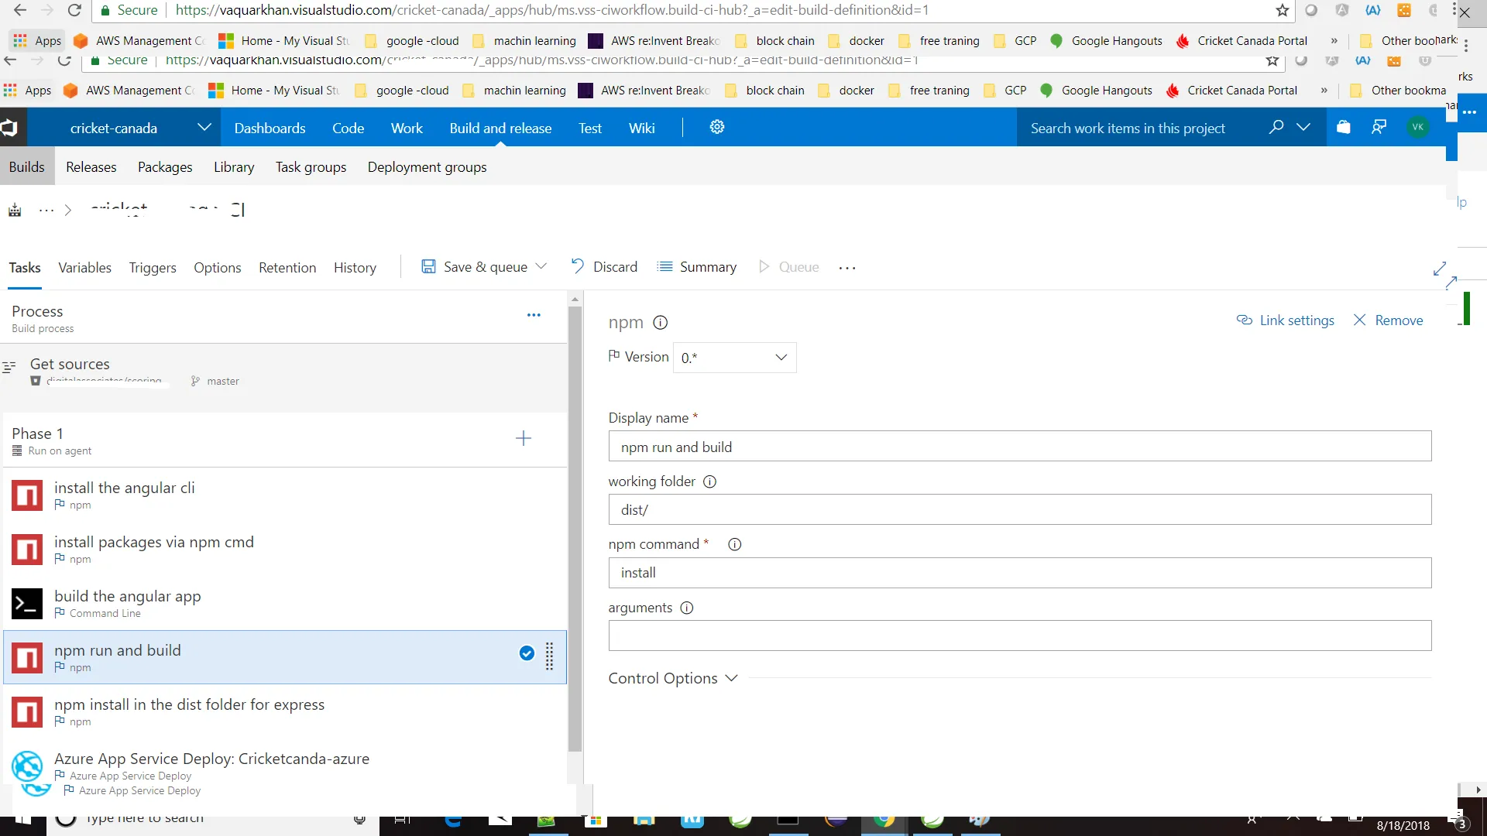Open the marketplace shopping bag icon
The height and width of the screenshot is (836, 1487).
click(x=1343, y=128)
